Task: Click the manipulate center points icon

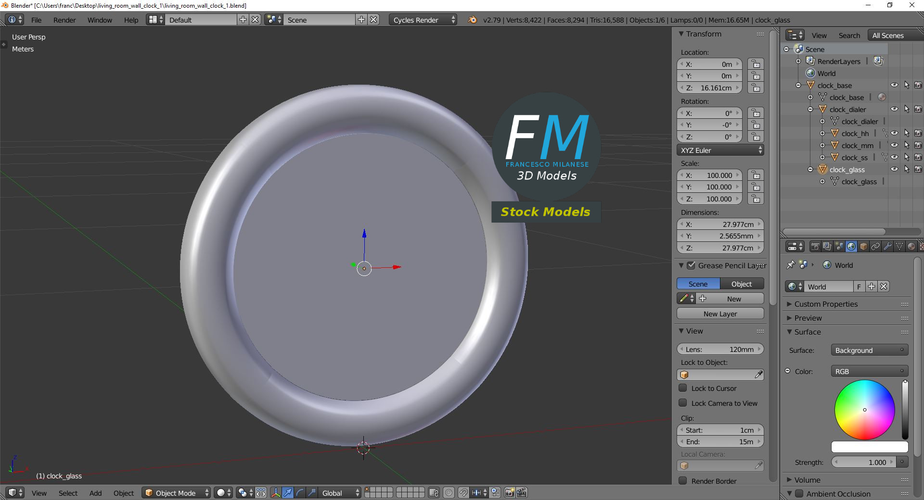Action: click(261, 493)
